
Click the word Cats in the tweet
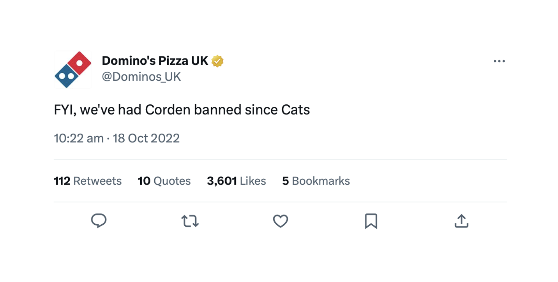295,110
